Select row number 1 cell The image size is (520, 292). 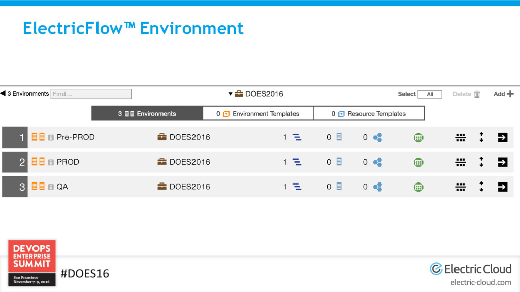coord(15,137)
